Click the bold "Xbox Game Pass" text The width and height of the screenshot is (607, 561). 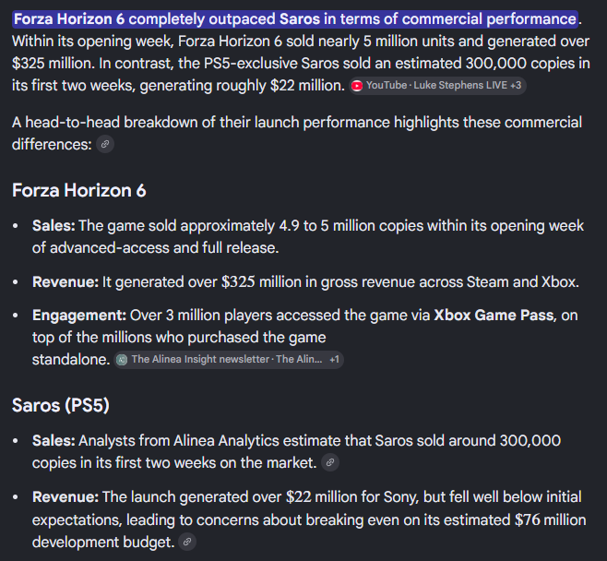(x=494, y=316)
